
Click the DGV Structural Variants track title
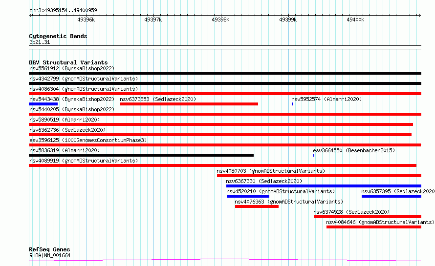tap(68, 62)
